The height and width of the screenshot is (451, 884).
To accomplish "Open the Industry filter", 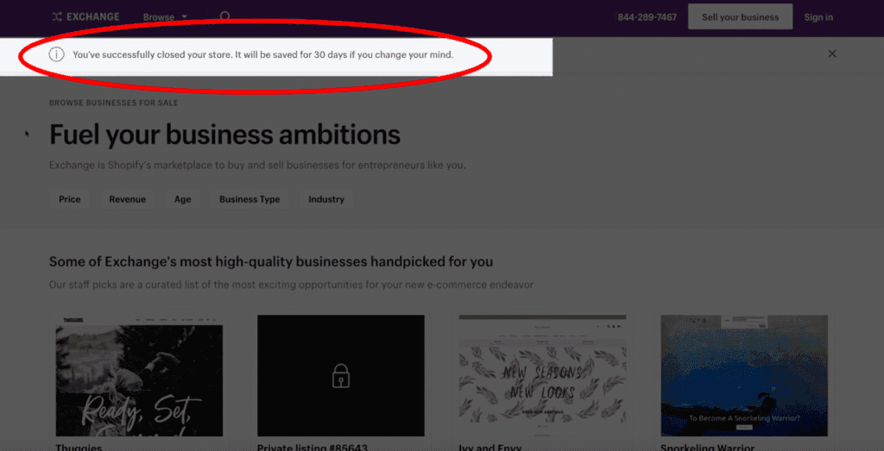I will pyautogui.click(x=326, y=199).
